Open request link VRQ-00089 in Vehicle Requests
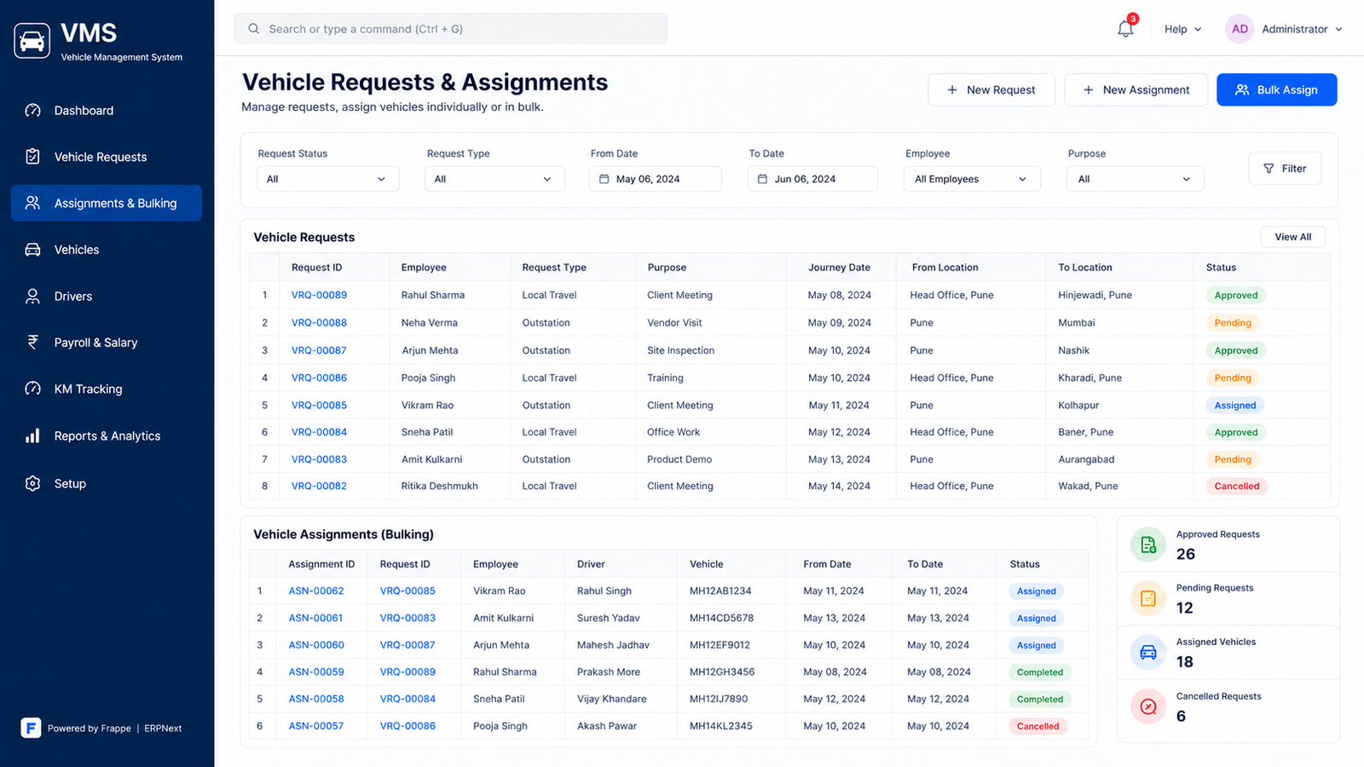Image resolution: width=1364 pixels, height=767 pixels. click(x=319, y=295)
